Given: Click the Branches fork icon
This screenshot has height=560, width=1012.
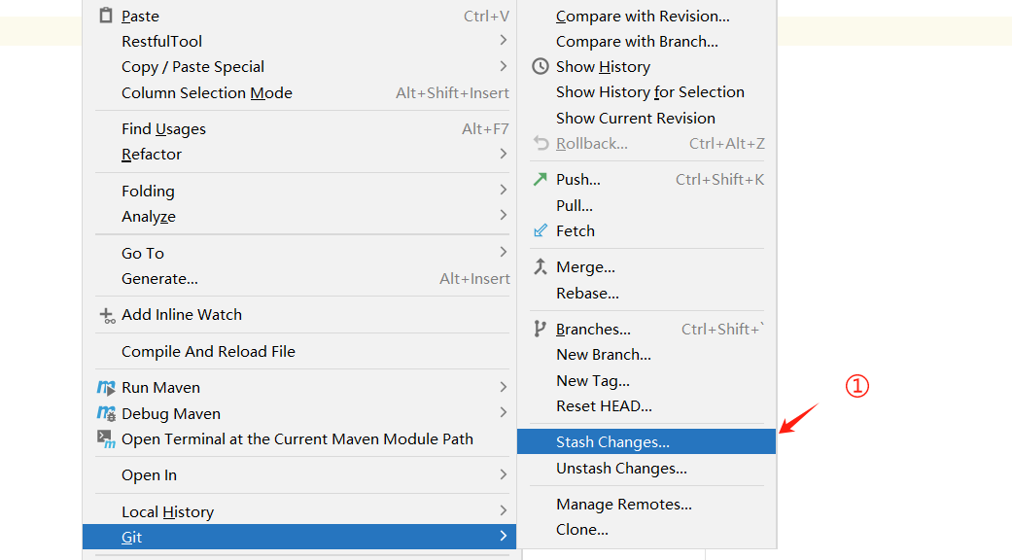Looking at the screenshot, I should click(541, 329).
